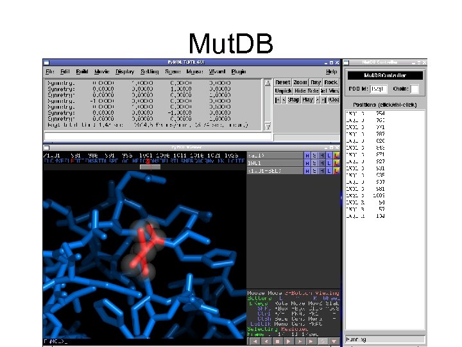Open the Show menu for the 1WQ1 object
Image resolution: width=462 pixels, height=347 pixels.
tap(314, 163)
